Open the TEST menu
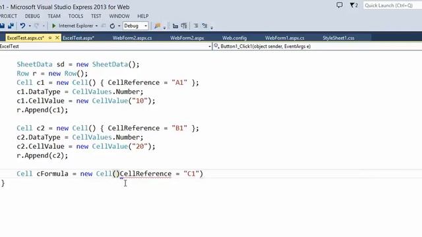 [x=96, y=16]
